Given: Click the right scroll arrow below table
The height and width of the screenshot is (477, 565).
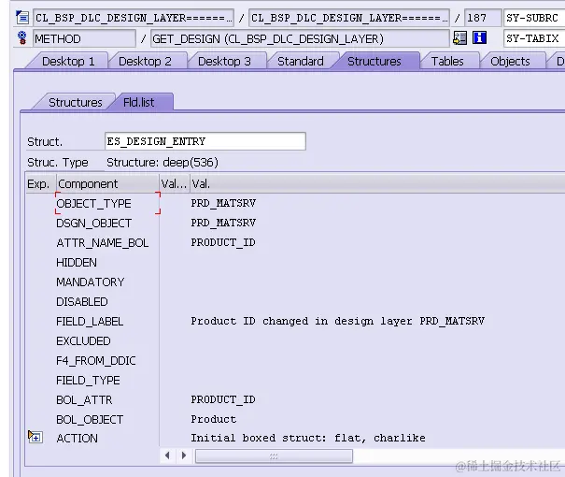Looking at the screenshot, I should (184, 455).
